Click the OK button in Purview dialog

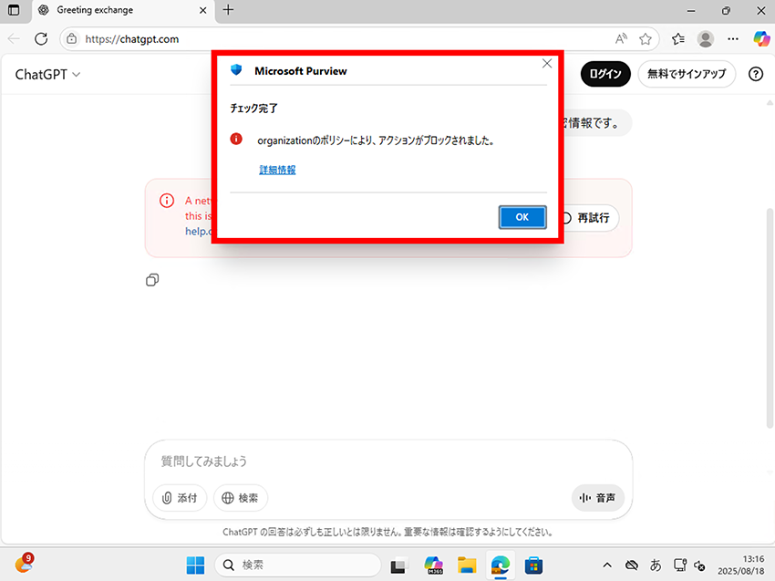tap(522, 217)
